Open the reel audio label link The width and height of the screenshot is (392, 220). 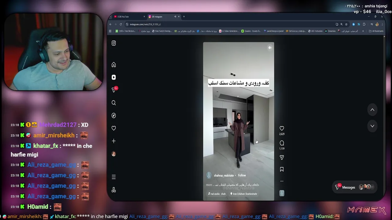(217, 194)
